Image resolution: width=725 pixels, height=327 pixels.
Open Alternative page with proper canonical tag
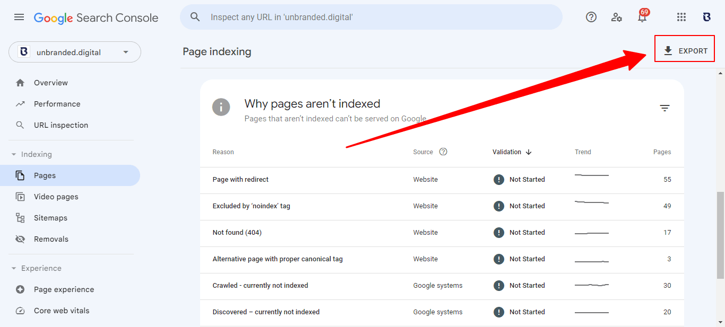[442, 260]
